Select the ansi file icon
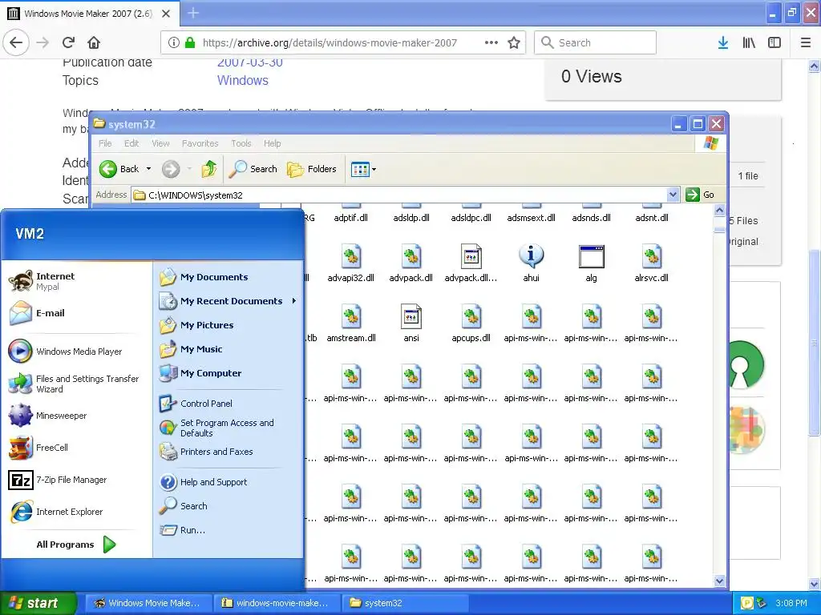821x615 pixels. point(411,317)
